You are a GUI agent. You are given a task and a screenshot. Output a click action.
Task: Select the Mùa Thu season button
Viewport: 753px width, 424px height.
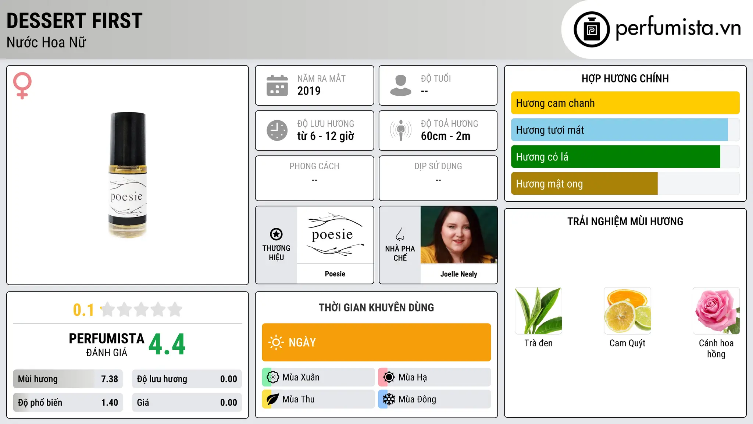pos(318,399)
